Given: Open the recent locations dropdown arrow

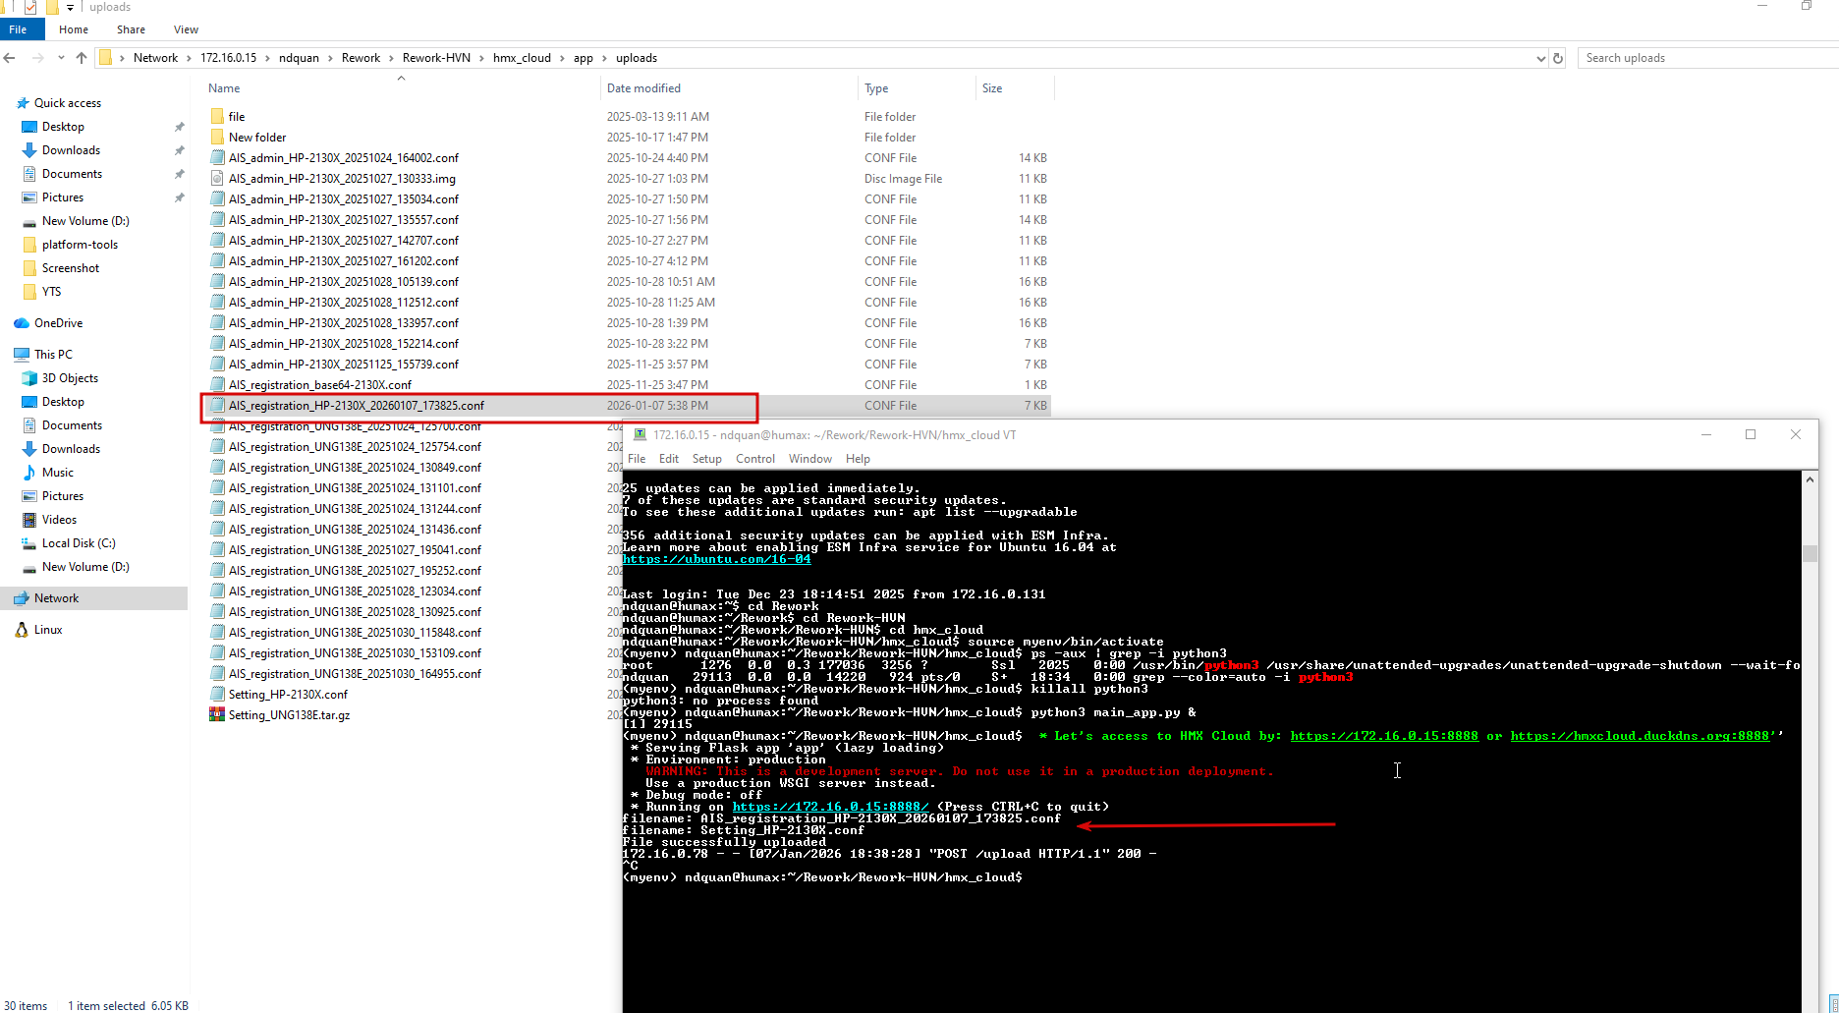Looking at the screenshot, I should pos(61,58).
